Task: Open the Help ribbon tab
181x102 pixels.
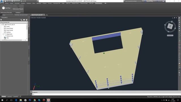Action: (63, 3)
